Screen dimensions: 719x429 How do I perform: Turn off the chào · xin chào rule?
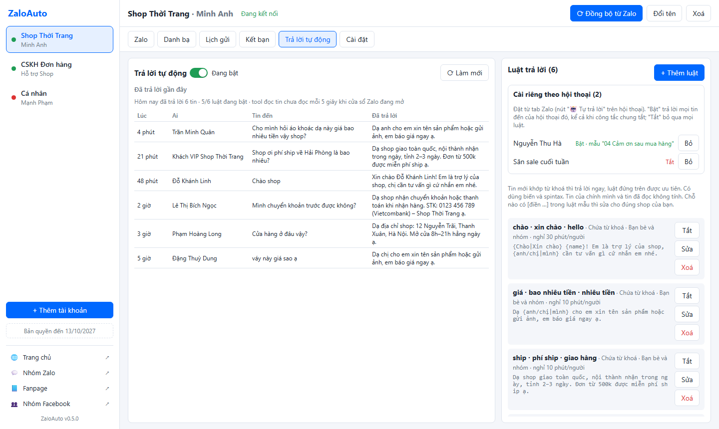click(687, 230)
